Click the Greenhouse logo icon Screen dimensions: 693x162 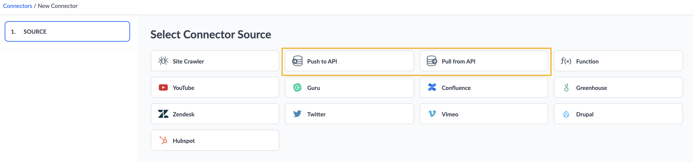566,87
